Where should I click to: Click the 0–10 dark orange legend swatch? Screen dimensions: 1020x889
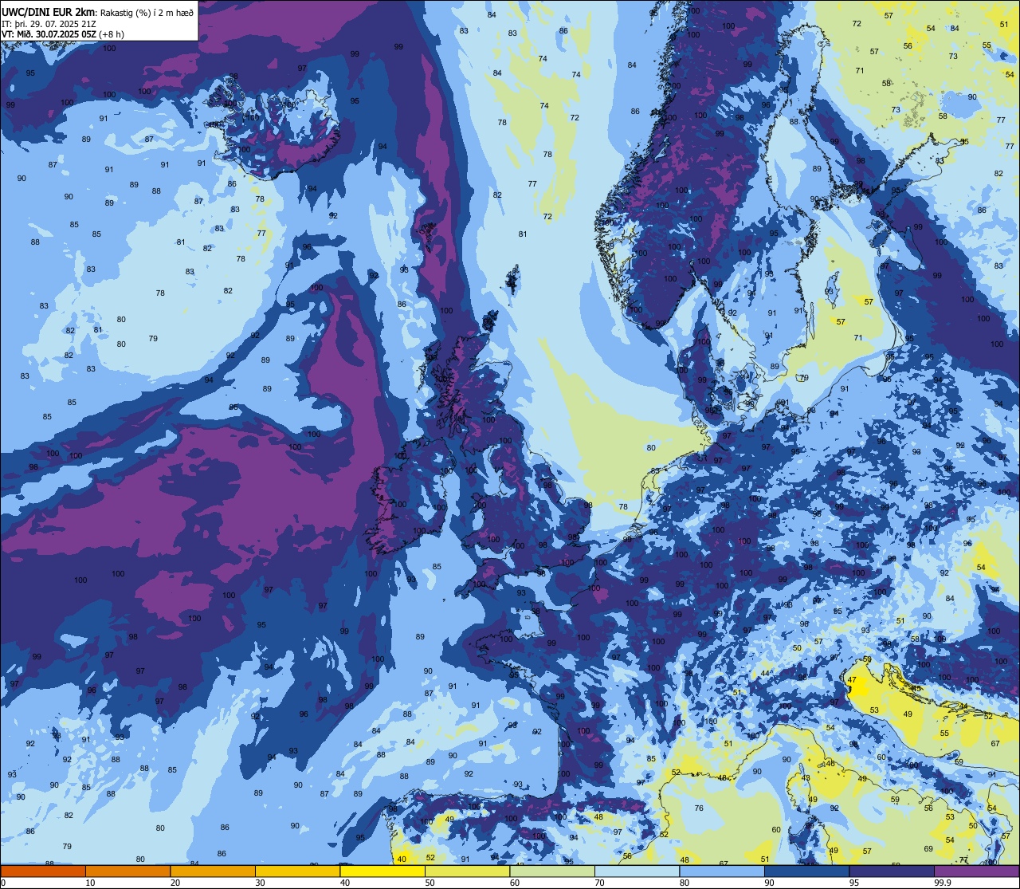point(43,871)
